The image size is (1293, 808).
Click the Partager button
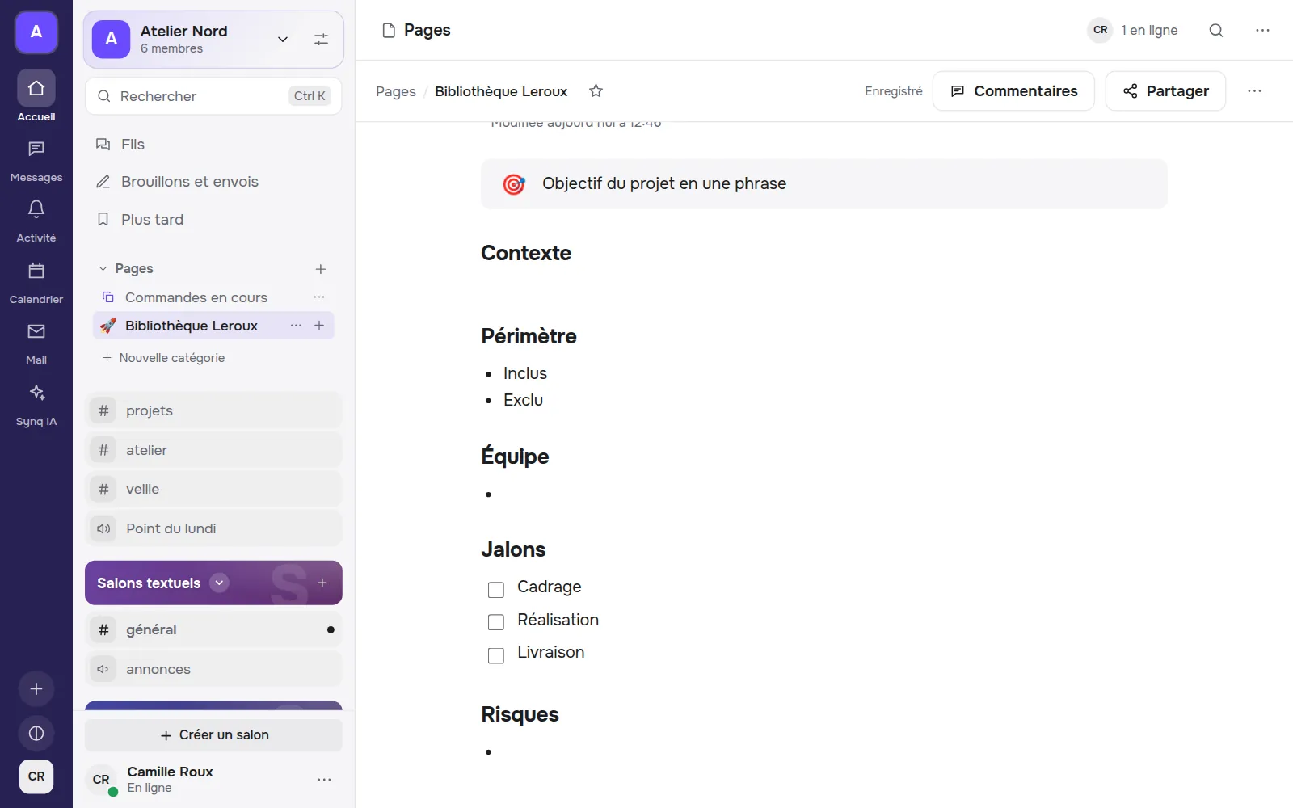point(1165,91)
